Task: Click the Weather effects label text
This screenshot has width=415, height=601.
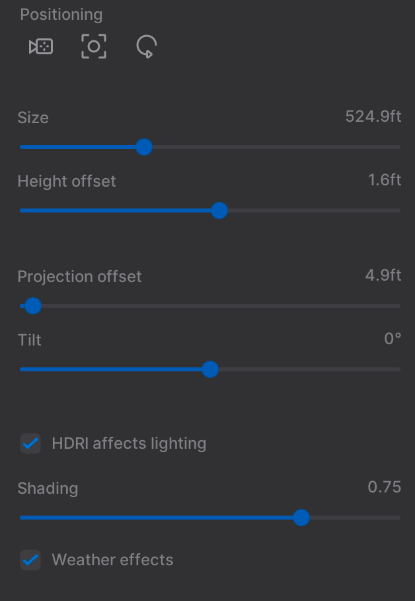Action: tap(112, 560)
